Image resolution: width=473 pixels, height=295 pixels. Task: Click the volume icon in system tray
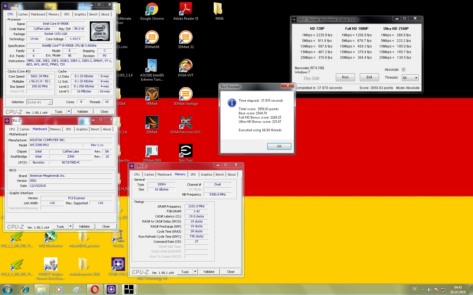429,289
